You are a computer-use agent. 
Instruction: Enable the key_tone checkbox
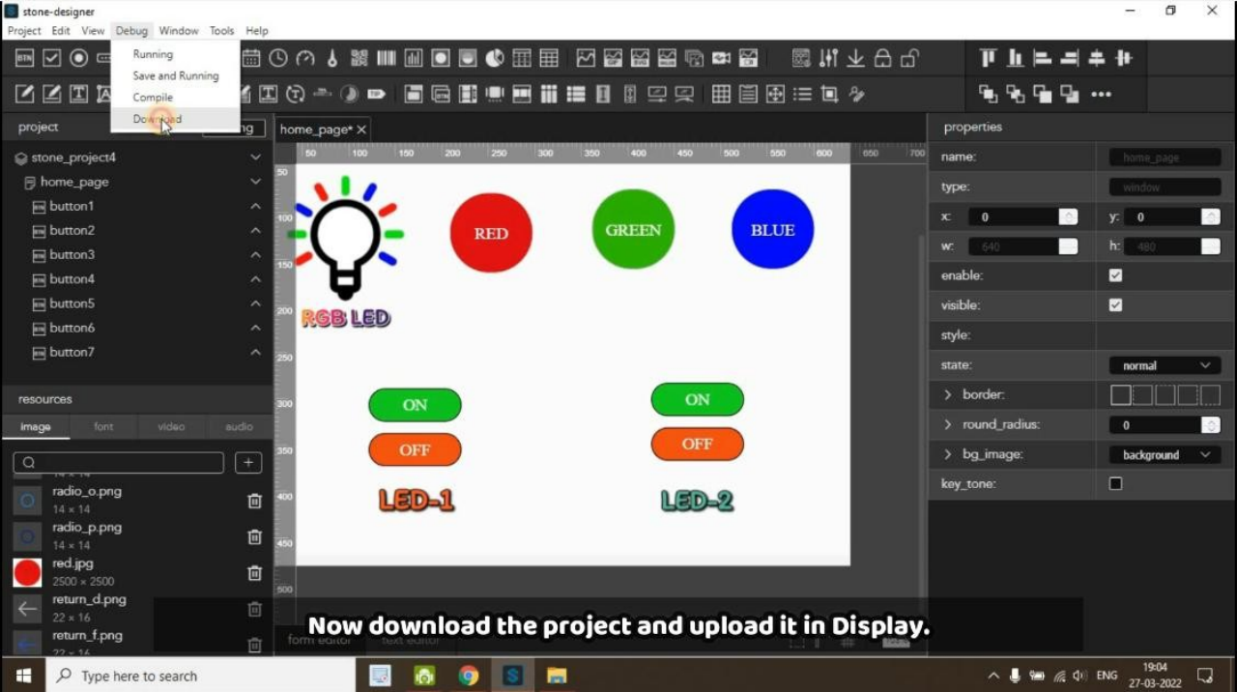[x=1115, y=483]
